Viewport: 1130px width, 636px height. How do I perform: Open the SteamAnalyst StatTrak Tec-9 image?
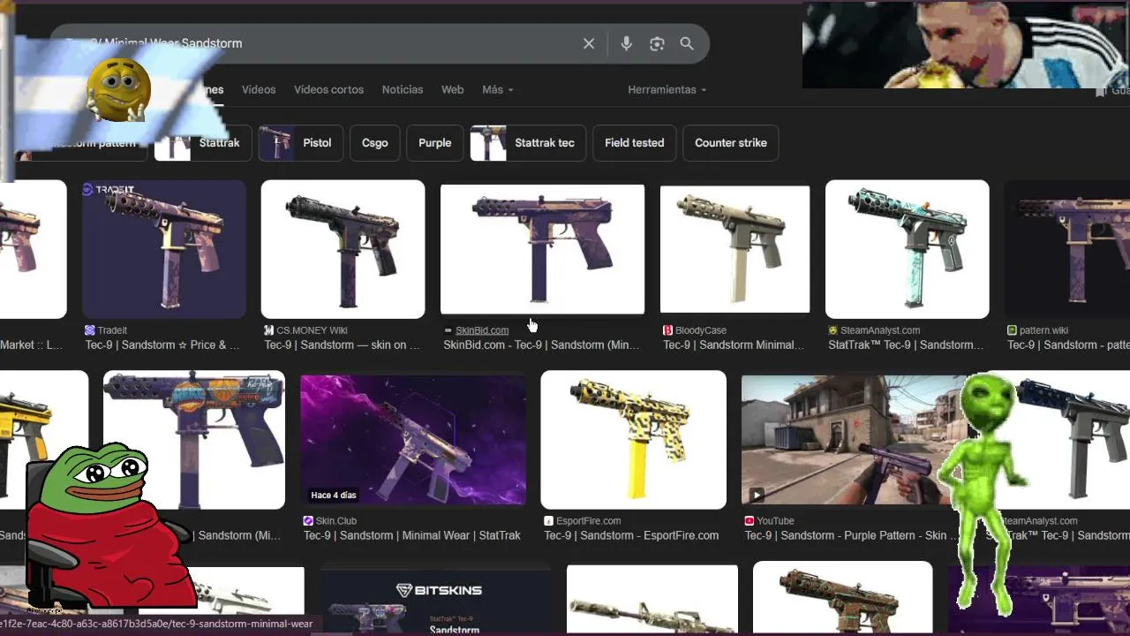[908, 249]
